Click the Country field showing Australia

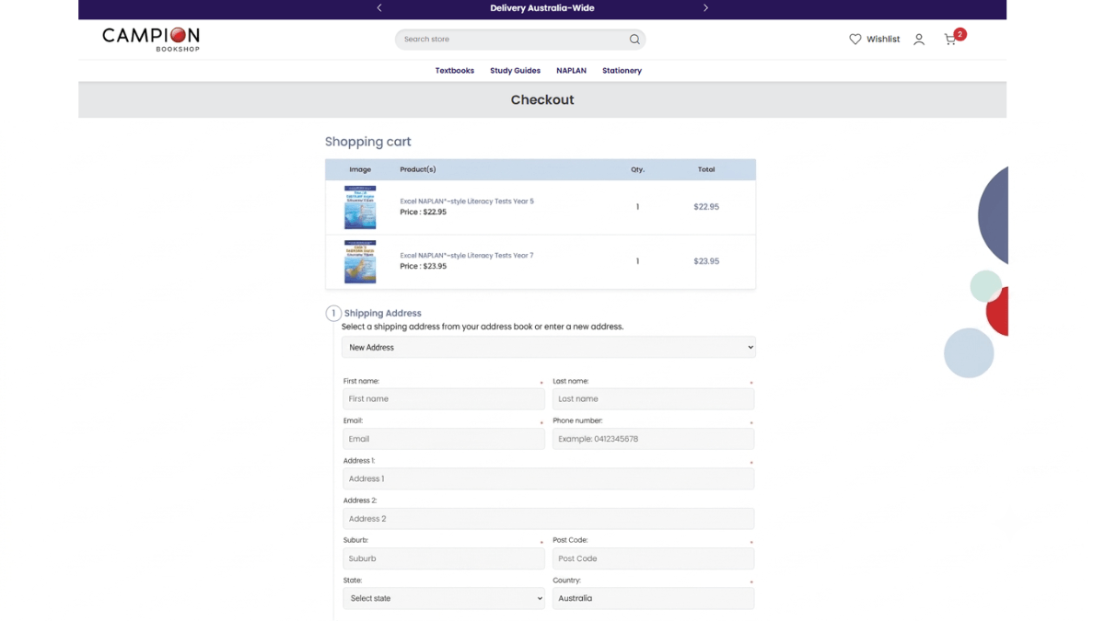pos(653,598)
